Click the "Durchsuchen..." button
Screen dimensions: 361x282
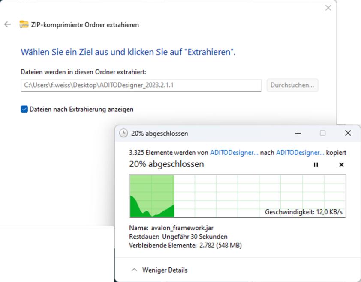(292, 85)
